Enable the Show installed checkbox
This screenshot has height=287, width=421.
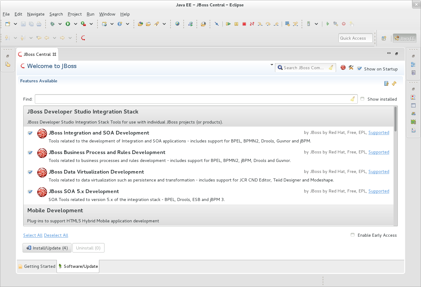coord(362,99)
